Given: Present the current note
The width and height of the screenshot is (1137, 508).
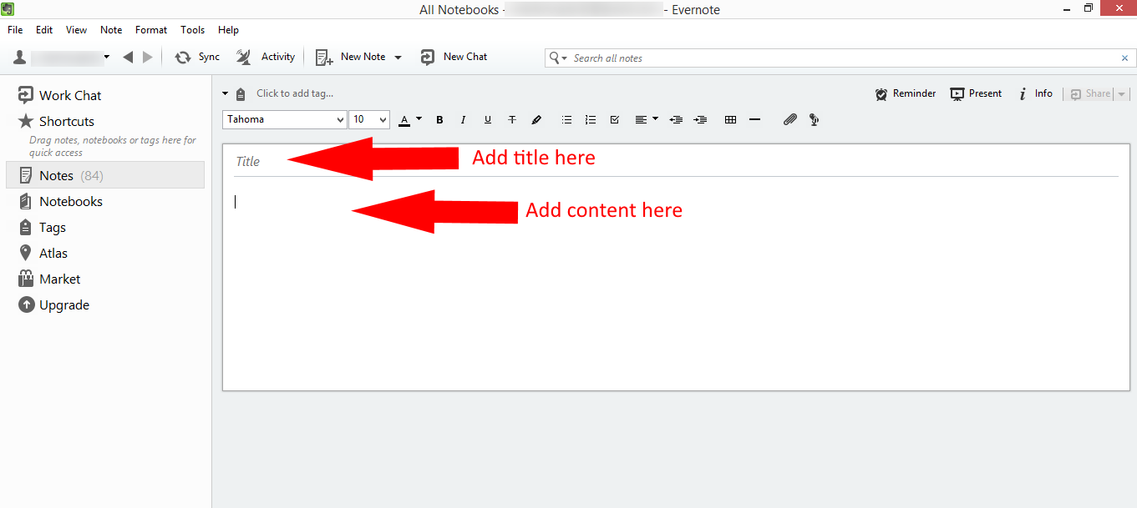Looking at the screenshot, I should click(x=975, y=93).
